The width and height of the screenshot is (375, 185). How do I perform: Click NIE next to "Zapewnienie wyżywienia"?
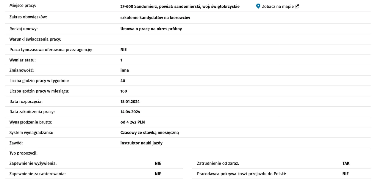click(x=158, y=163)
